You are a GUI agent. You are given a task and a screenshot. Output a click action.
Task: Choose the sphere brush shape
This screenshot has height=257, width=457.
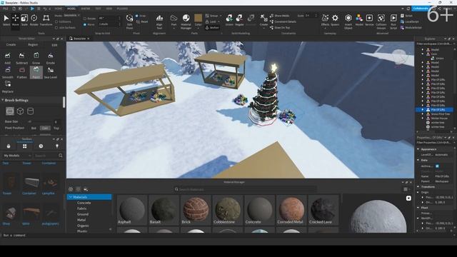tap(10, 111)
